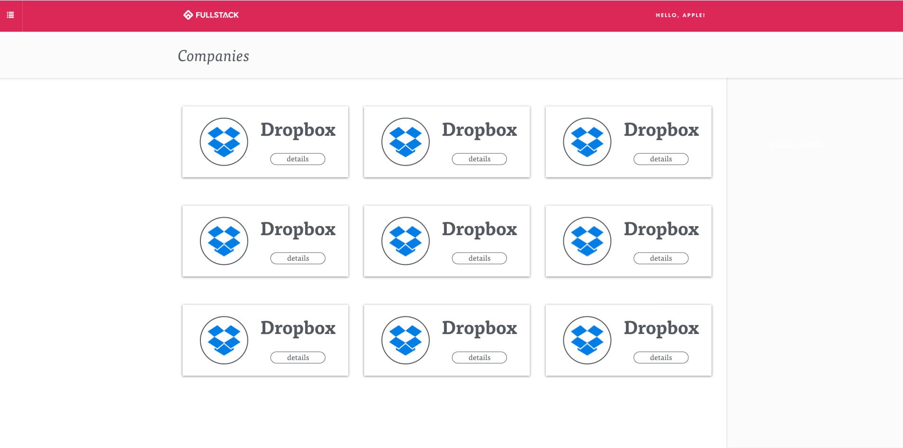
Task: Open details for the top-middle Dropbox card
Action: coord(479,159)
